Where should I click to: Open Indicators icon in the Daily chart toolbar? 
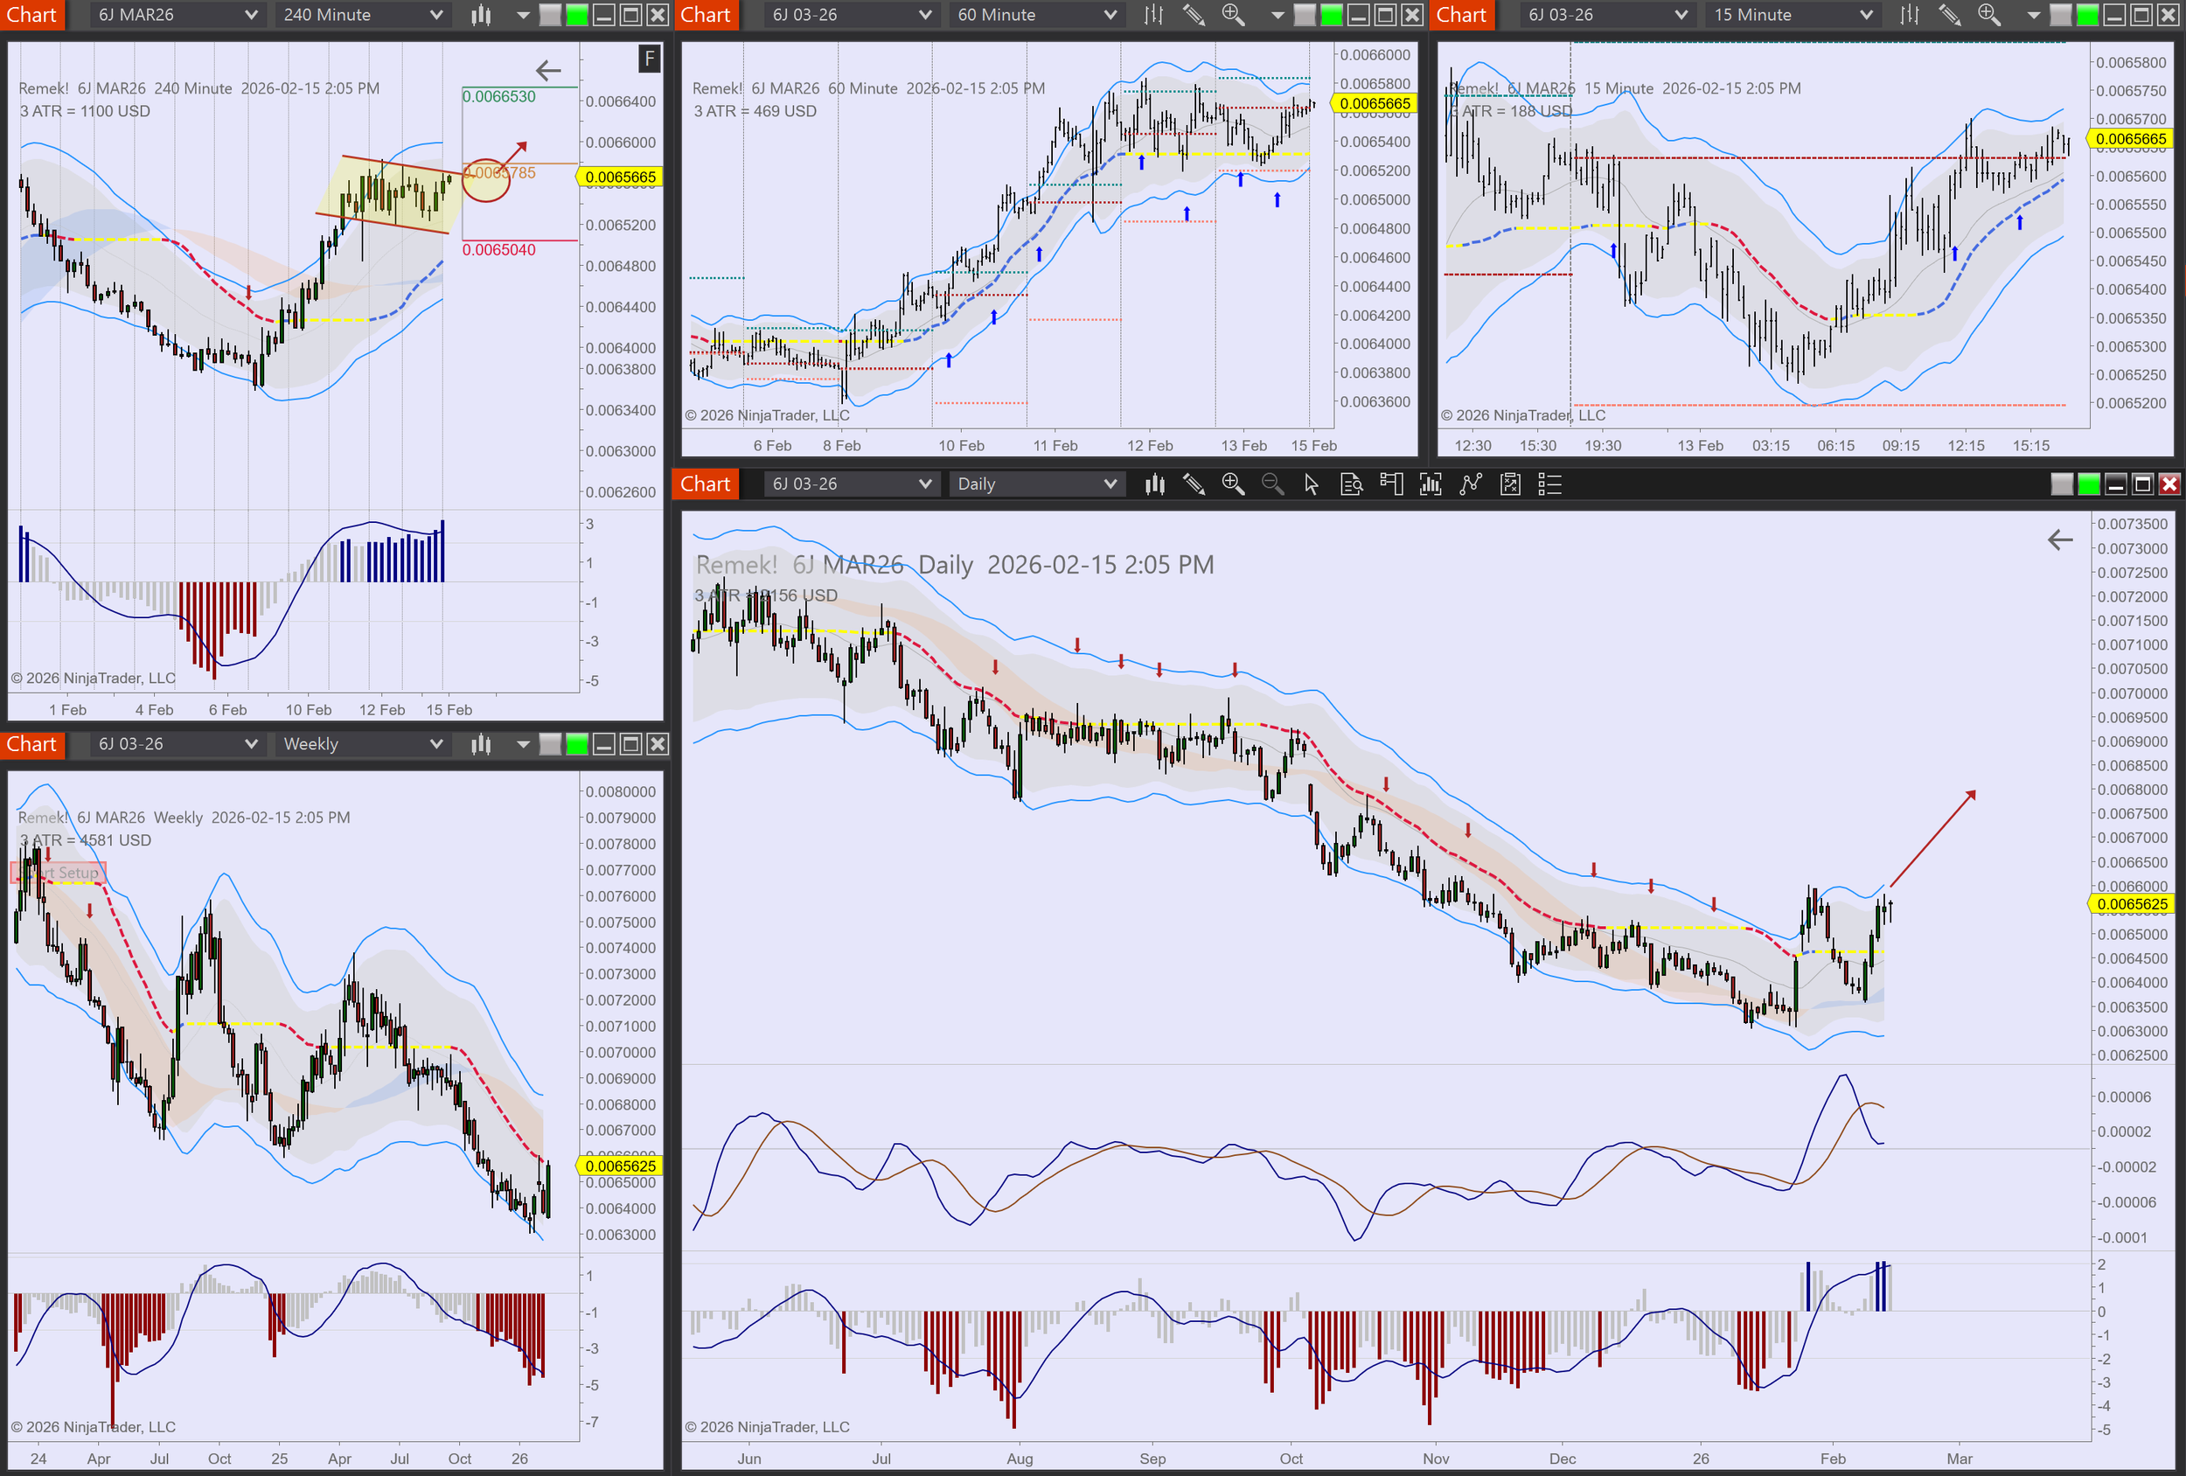point(1430,484)
